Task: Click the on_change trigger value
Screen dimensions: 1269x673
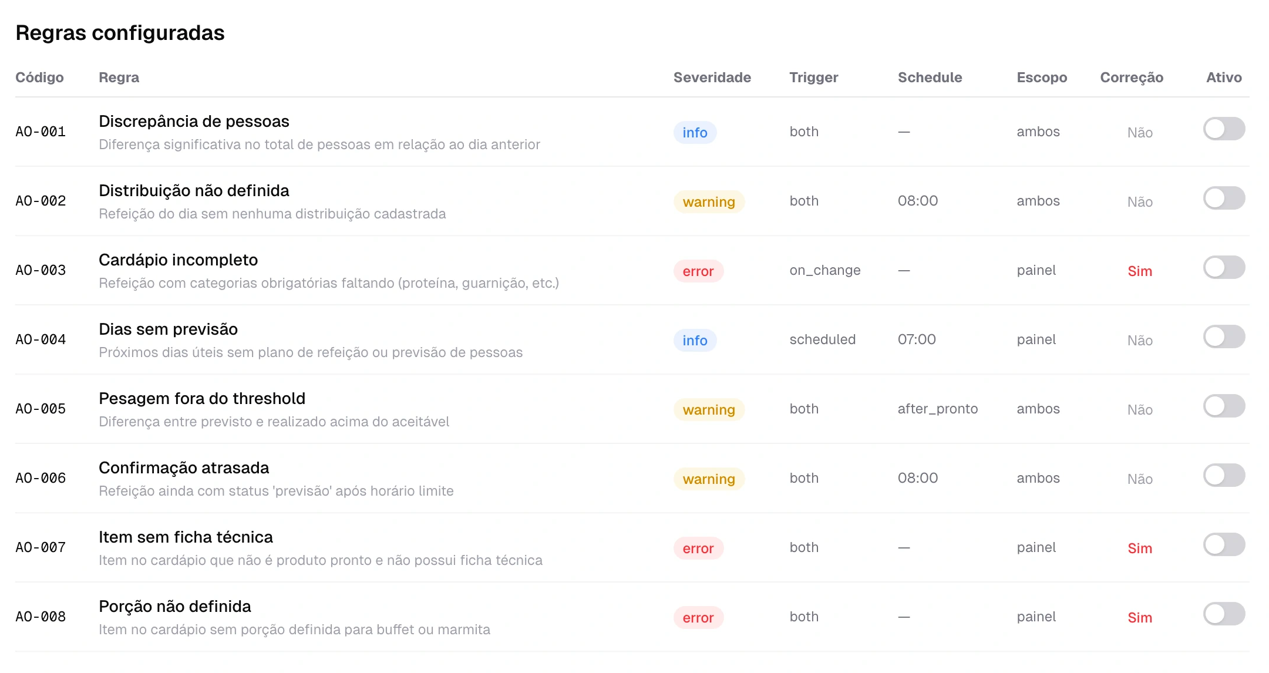Action: (x=825, y=270)
